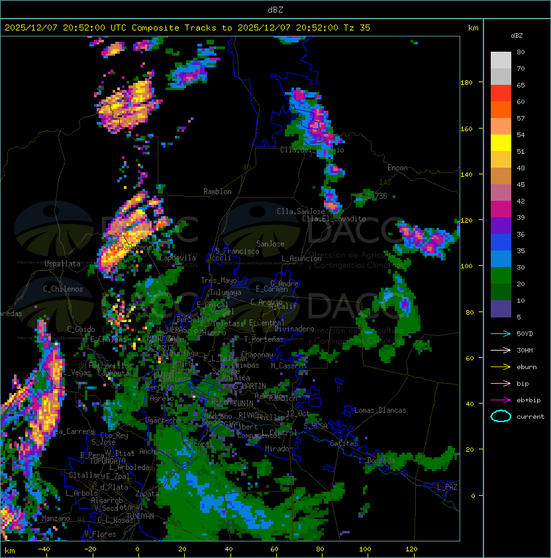The width and height of the screenshot is (551, 558).
Task: Click the Phillips place label
Action: [273, 418]
